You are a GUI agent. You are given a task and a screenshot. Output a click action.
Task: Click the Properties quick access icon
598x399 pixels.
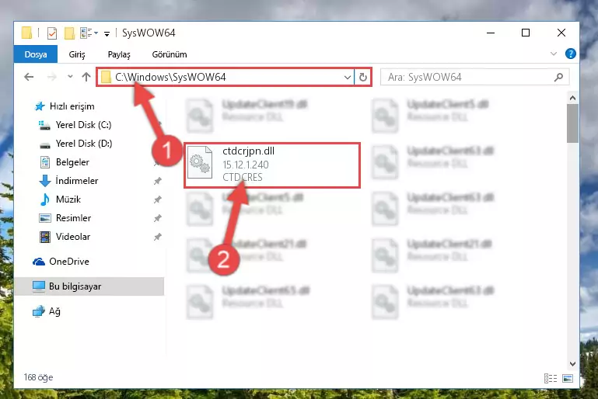(x=52, y=33)
